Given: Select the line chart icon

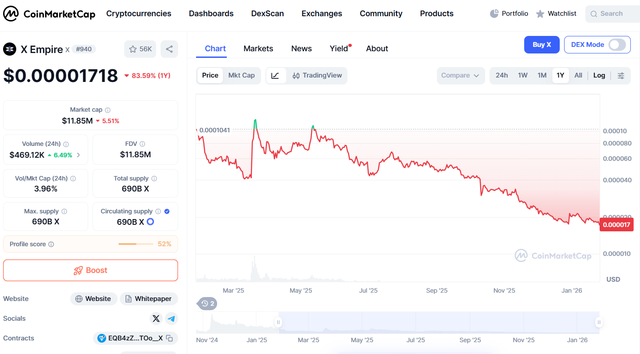Looking at the screenshot, I should 275,75.
